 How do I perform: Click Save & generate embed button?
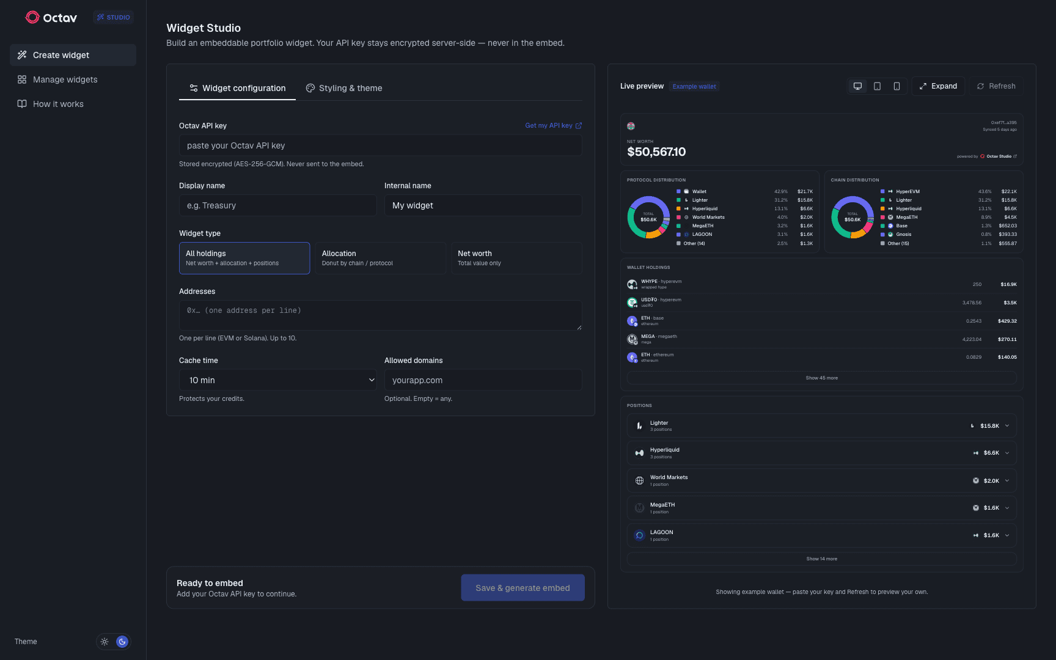522,588
